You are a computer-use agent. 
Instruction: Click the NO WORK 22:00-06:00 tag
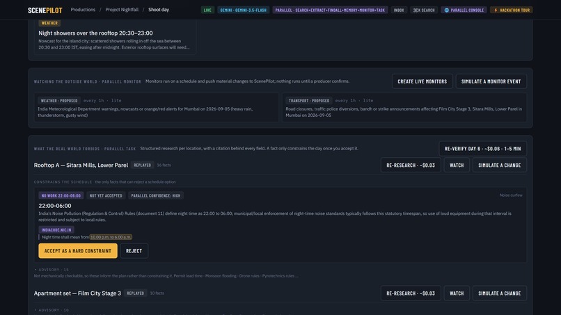(61, 195)
